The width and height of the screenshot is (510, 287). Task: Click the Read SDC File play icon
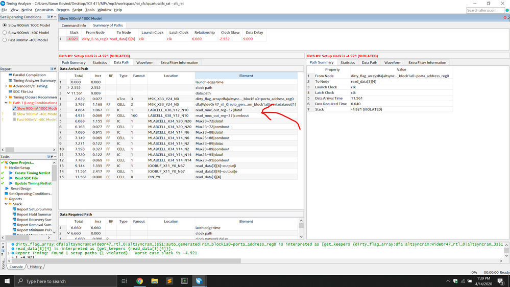[x=11, y=178]
